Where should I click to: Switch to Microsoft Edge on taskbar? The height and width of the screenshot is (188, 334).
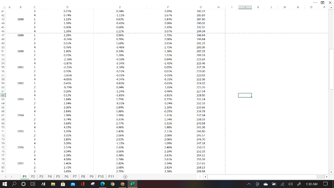(x=102, y=184)
